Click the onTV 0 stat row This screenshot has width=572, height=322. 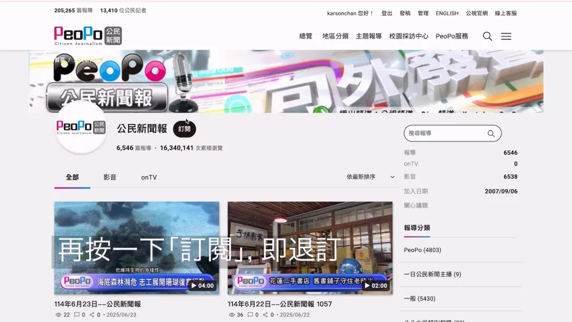click(460, 164)
